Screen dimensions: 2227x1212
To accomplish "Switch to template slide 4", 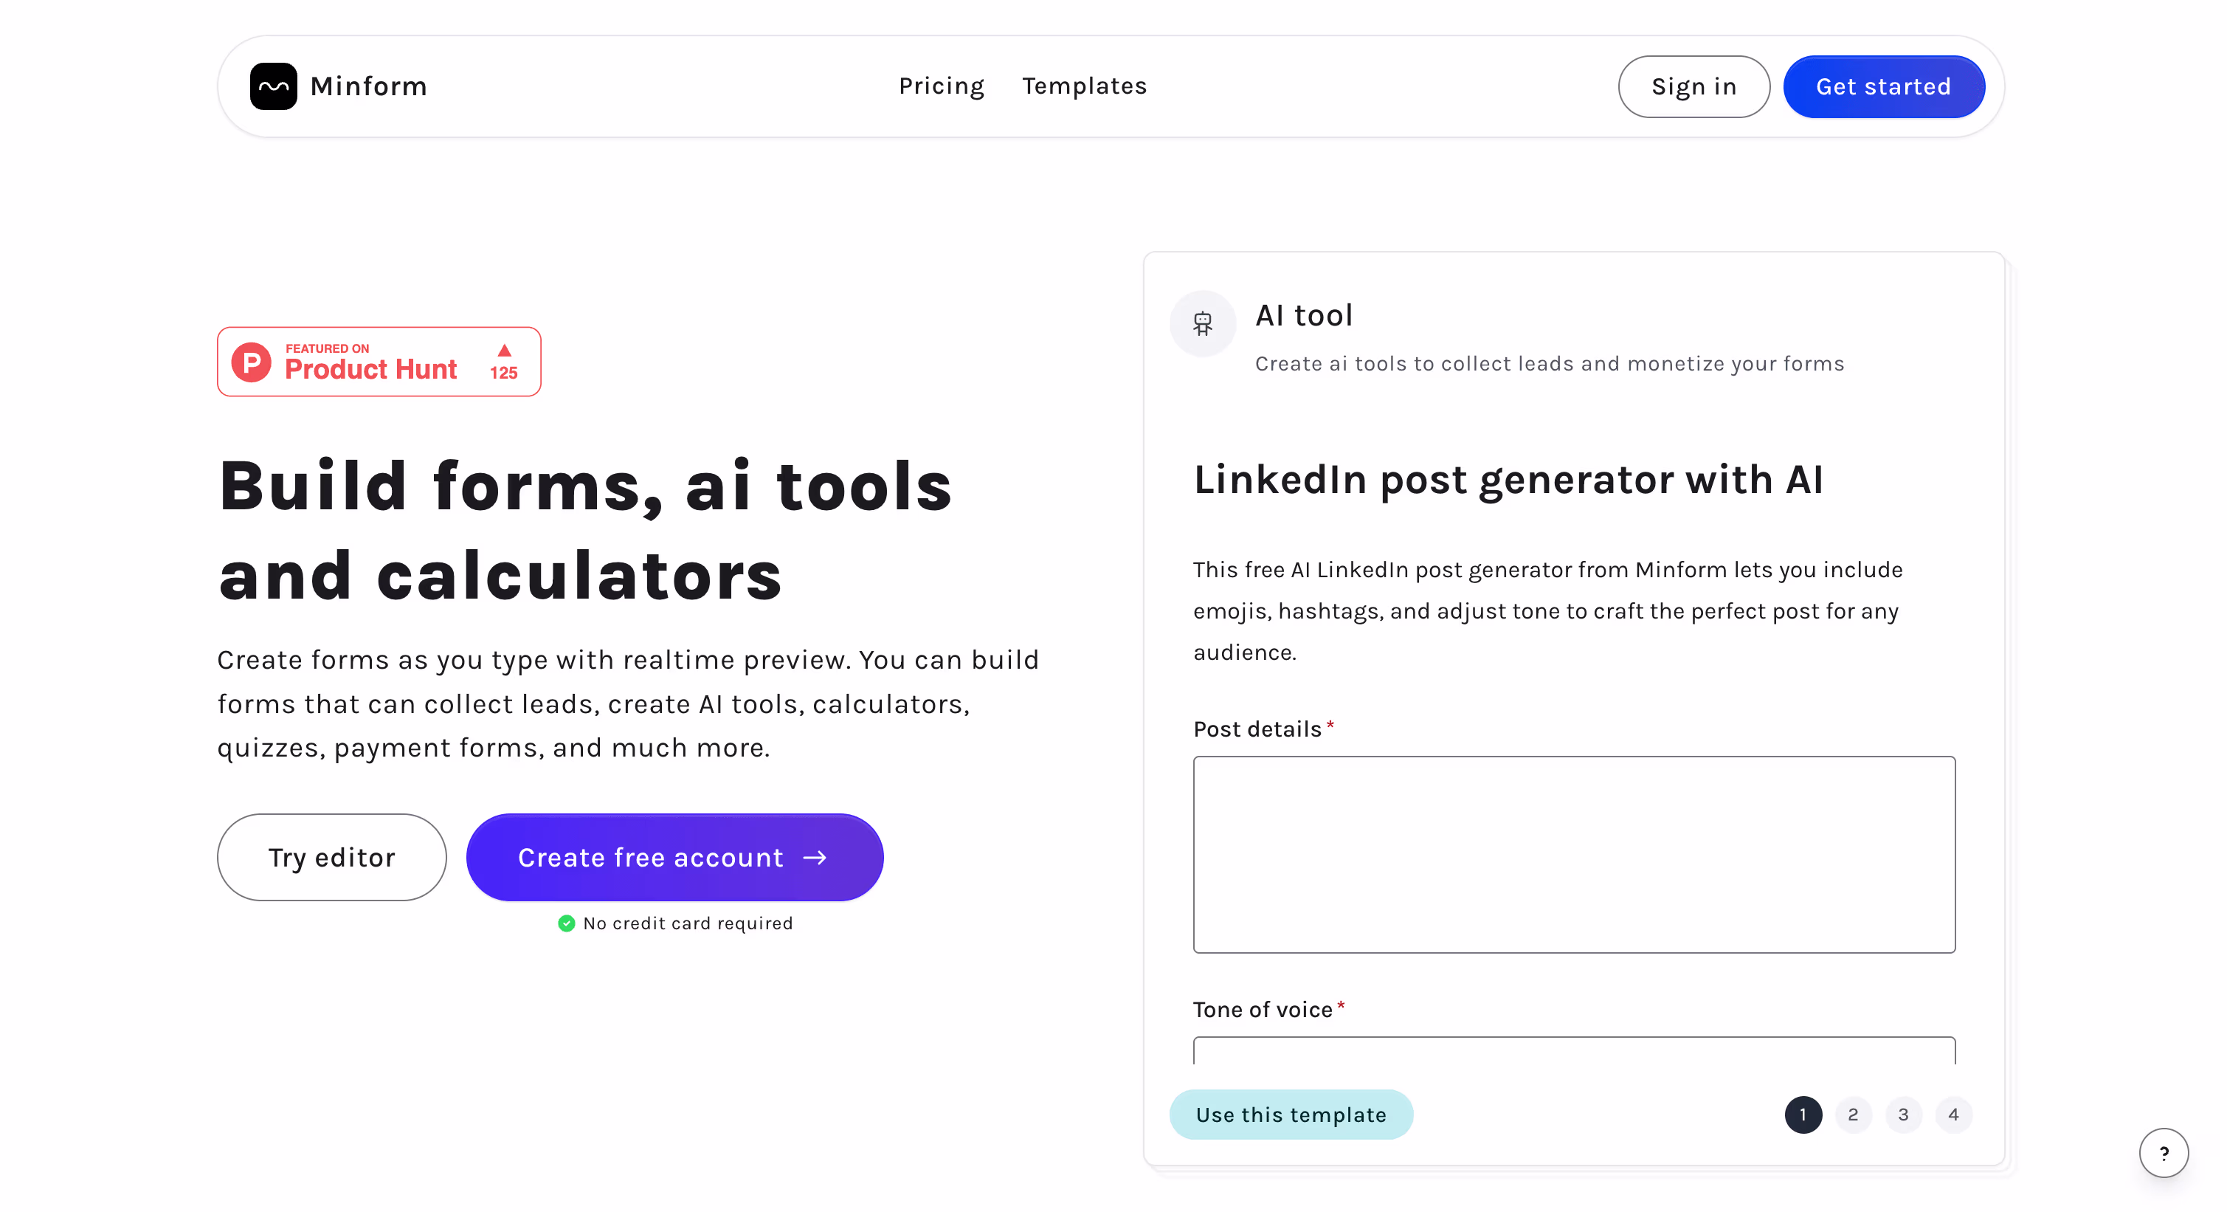I will click(x=1953, y=1115).
